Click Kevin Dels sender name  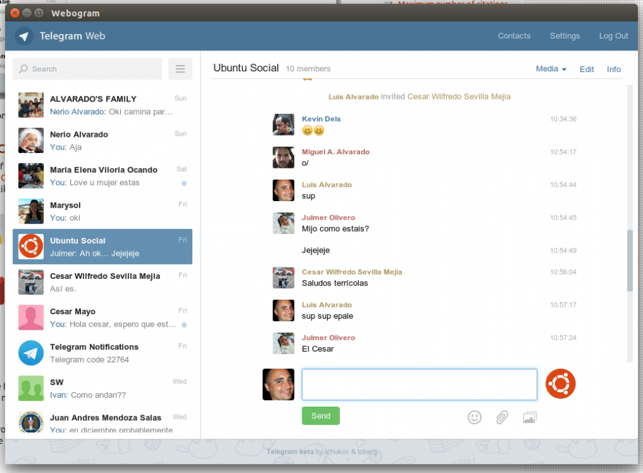321,119
